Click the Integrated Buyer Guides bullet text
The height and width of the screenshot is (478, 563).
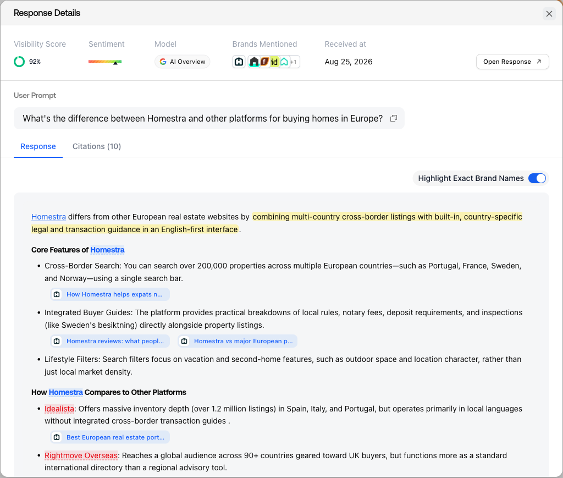click(x=283, y=319)
